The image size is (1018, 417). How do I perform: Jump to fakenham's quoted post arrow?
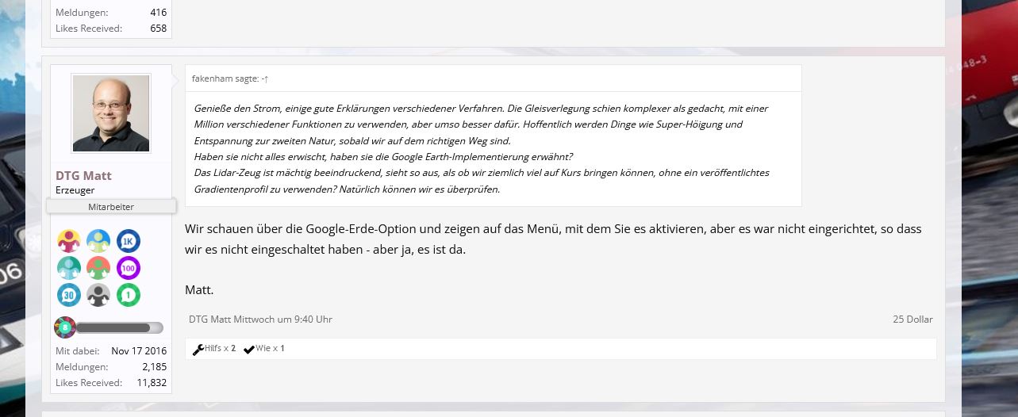[266, 79]
